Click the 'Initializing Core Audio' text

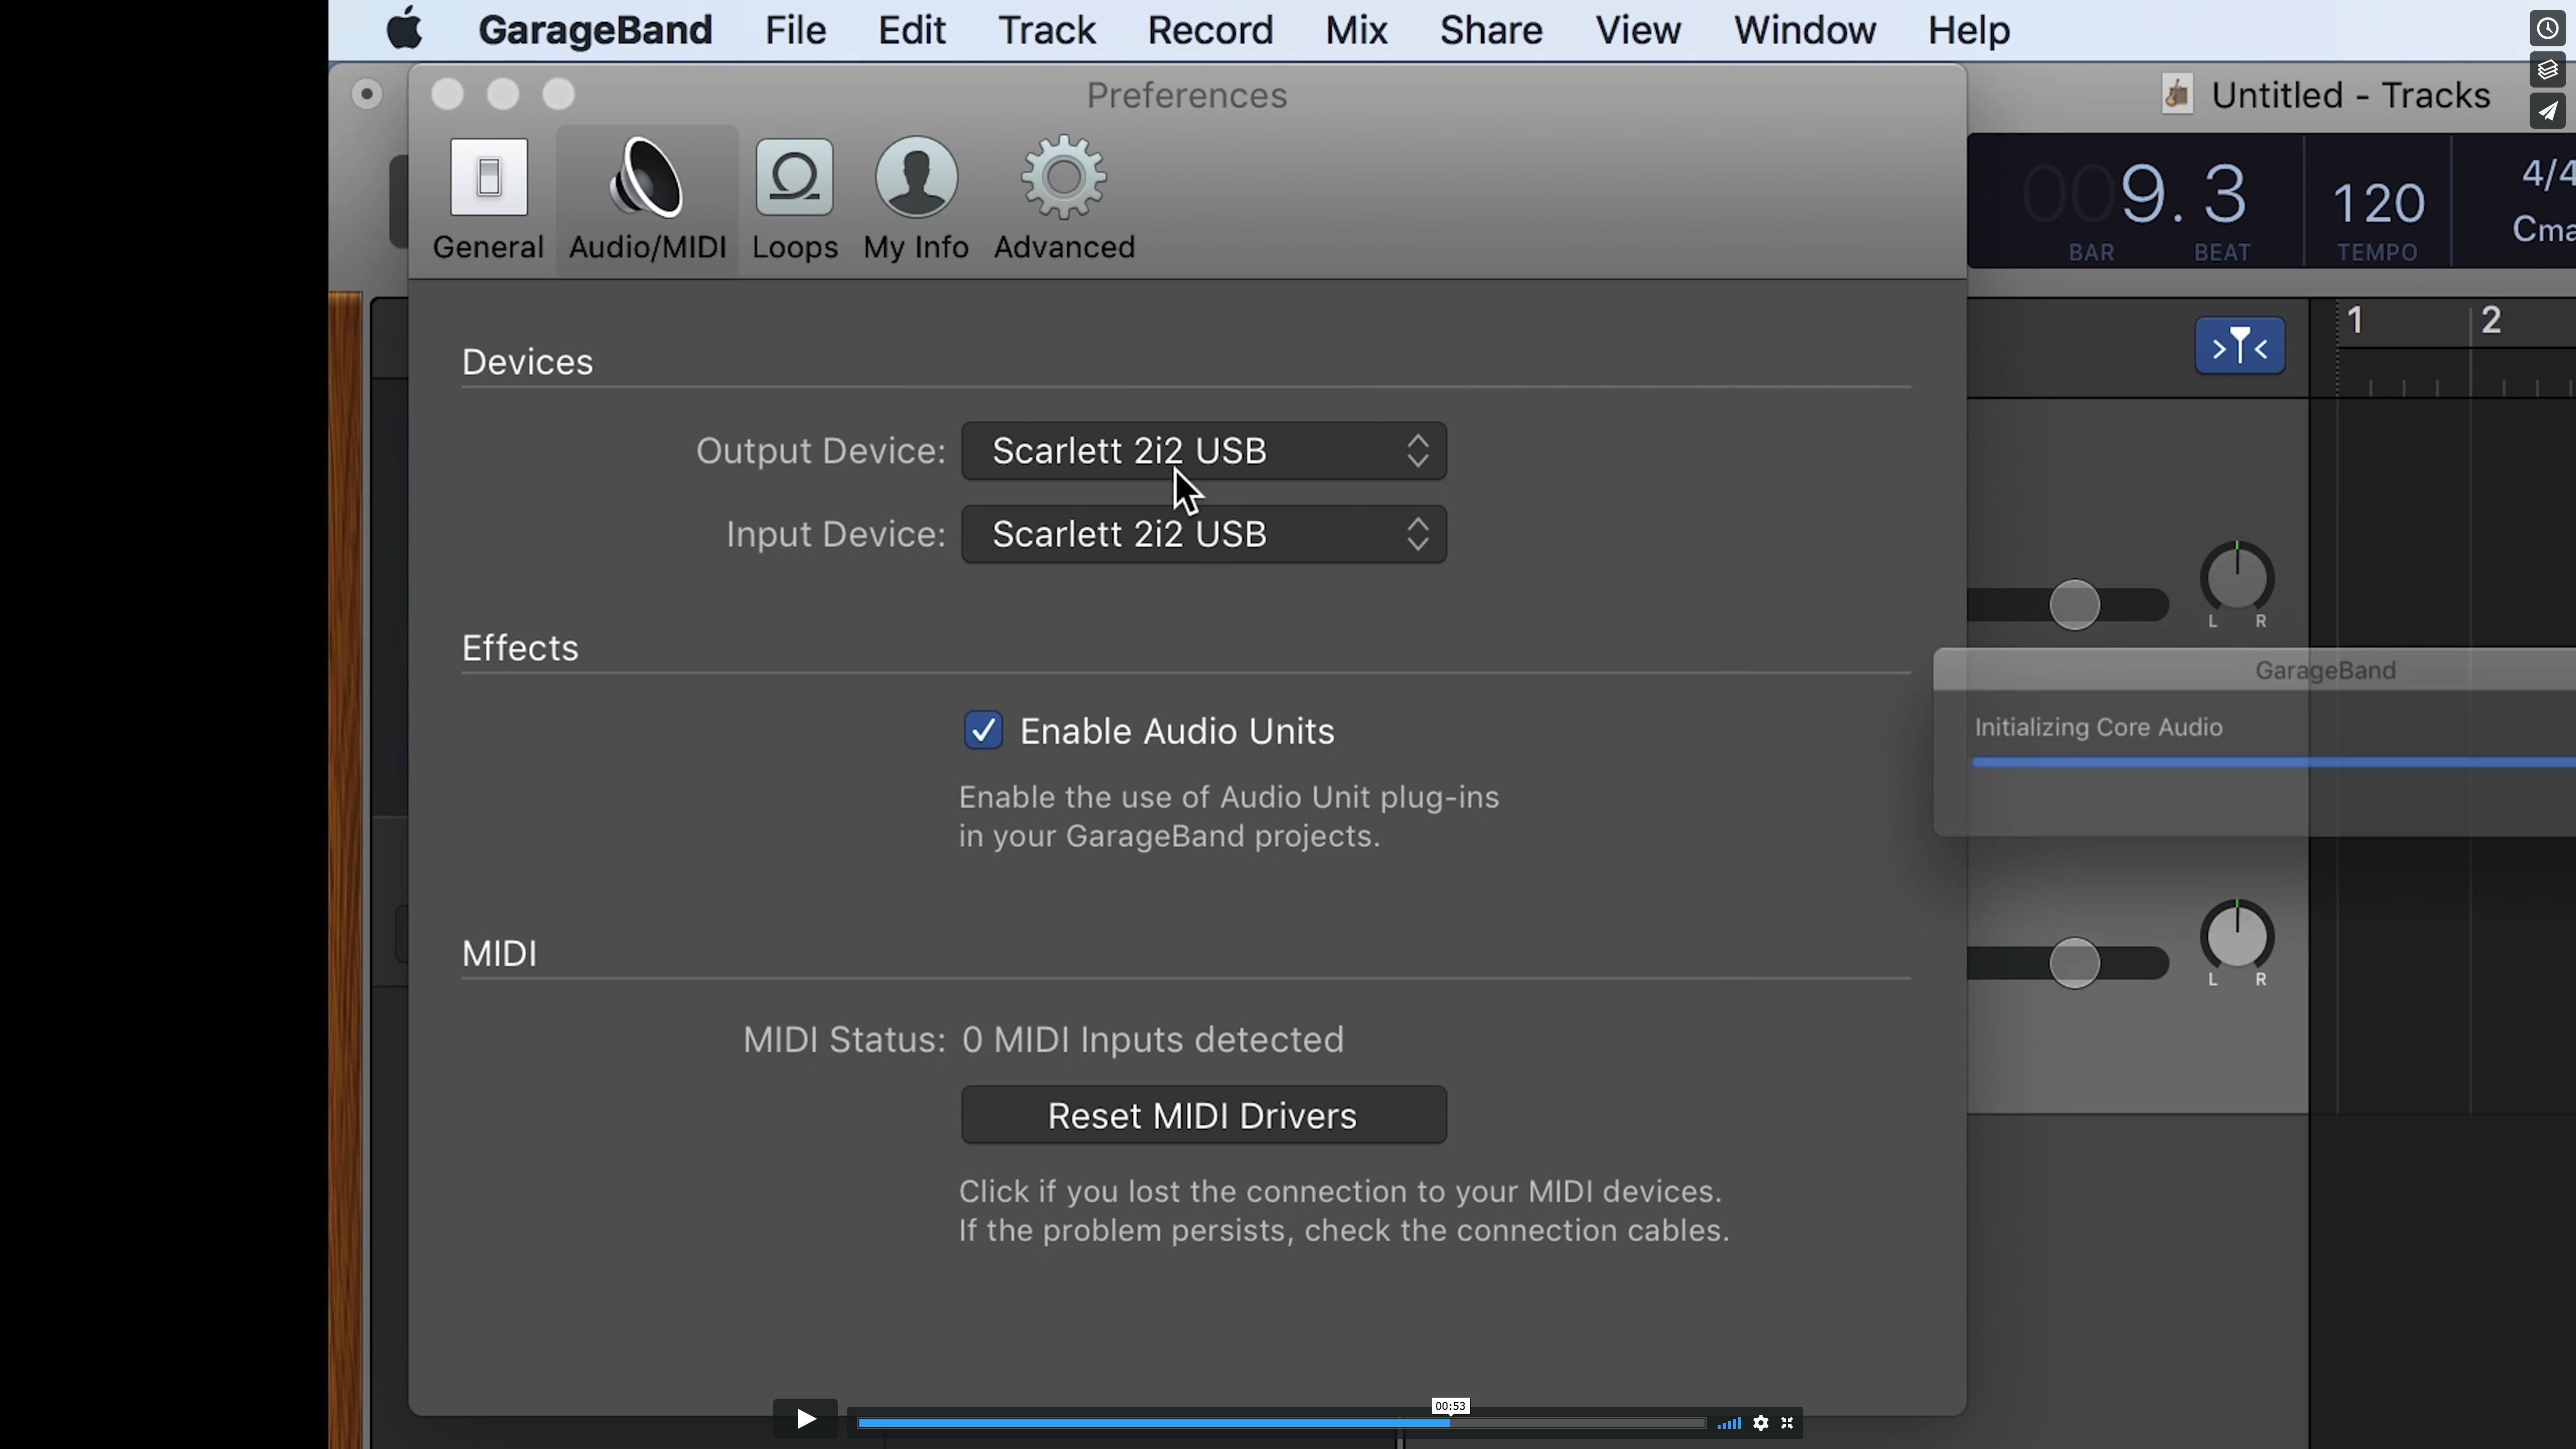point(2098,727)
